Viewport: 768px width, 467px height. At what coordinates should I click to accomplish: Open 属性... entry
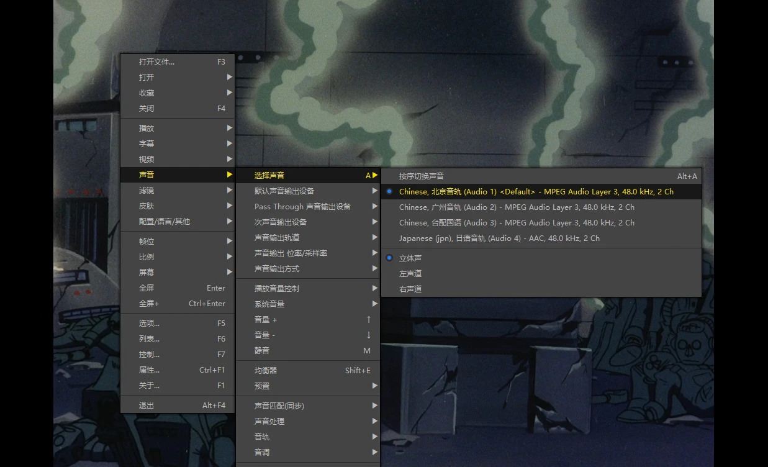pyautogui.click(x=178, y=370)
